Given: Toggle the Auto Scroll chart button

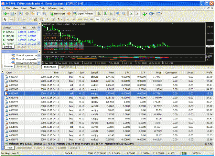Looking at the screenshot, I should point(131,13).
